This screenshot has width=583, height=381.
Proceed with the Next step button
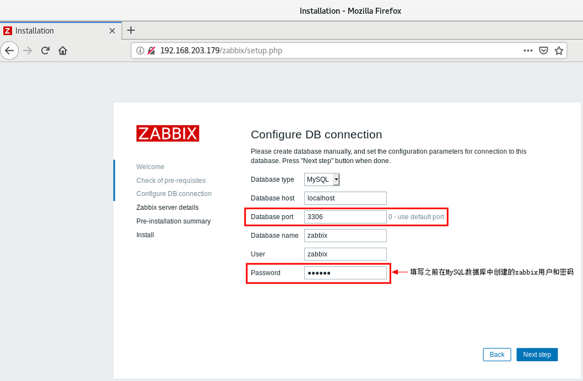[537, 355]
